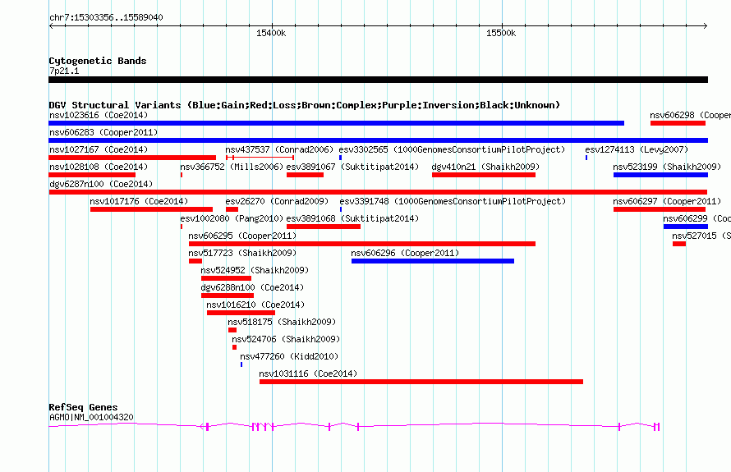
Task: Click the nsv1031116 (Coe2014) red bar
Action: coord(421,382)
